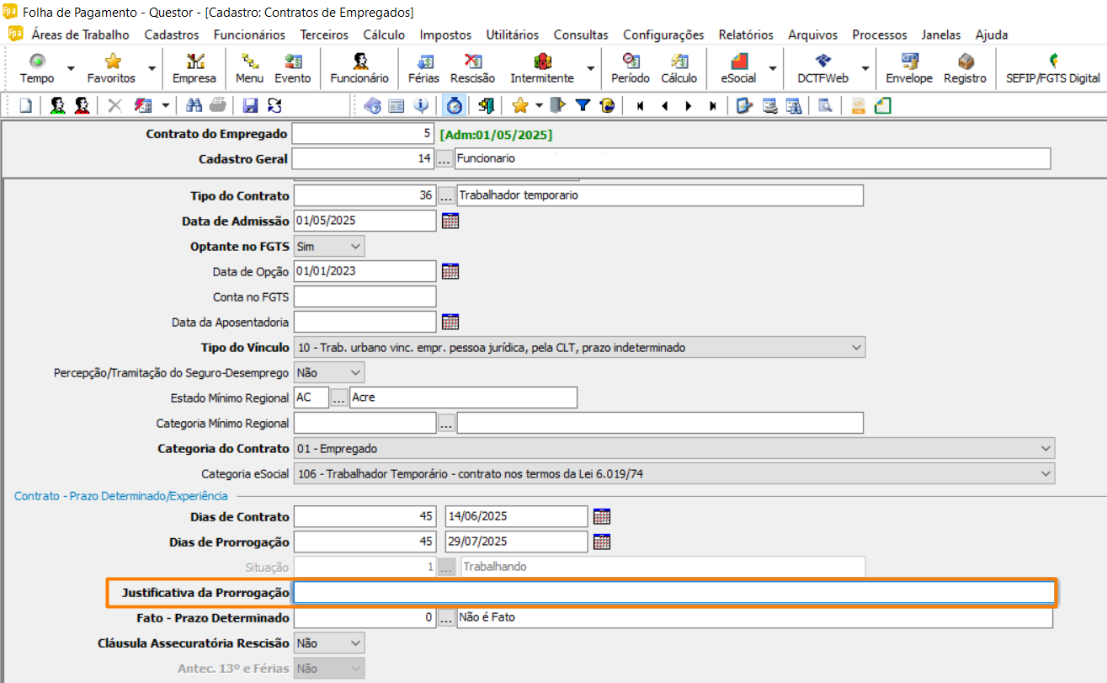1107x683 pixels.
Task: Open the Relatórios menu
Action: 746,35
